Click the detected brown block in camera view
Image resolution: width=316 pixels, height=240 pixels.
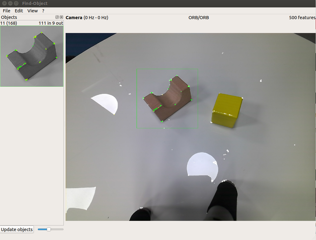pyautogui.click(x=167, y=98)
